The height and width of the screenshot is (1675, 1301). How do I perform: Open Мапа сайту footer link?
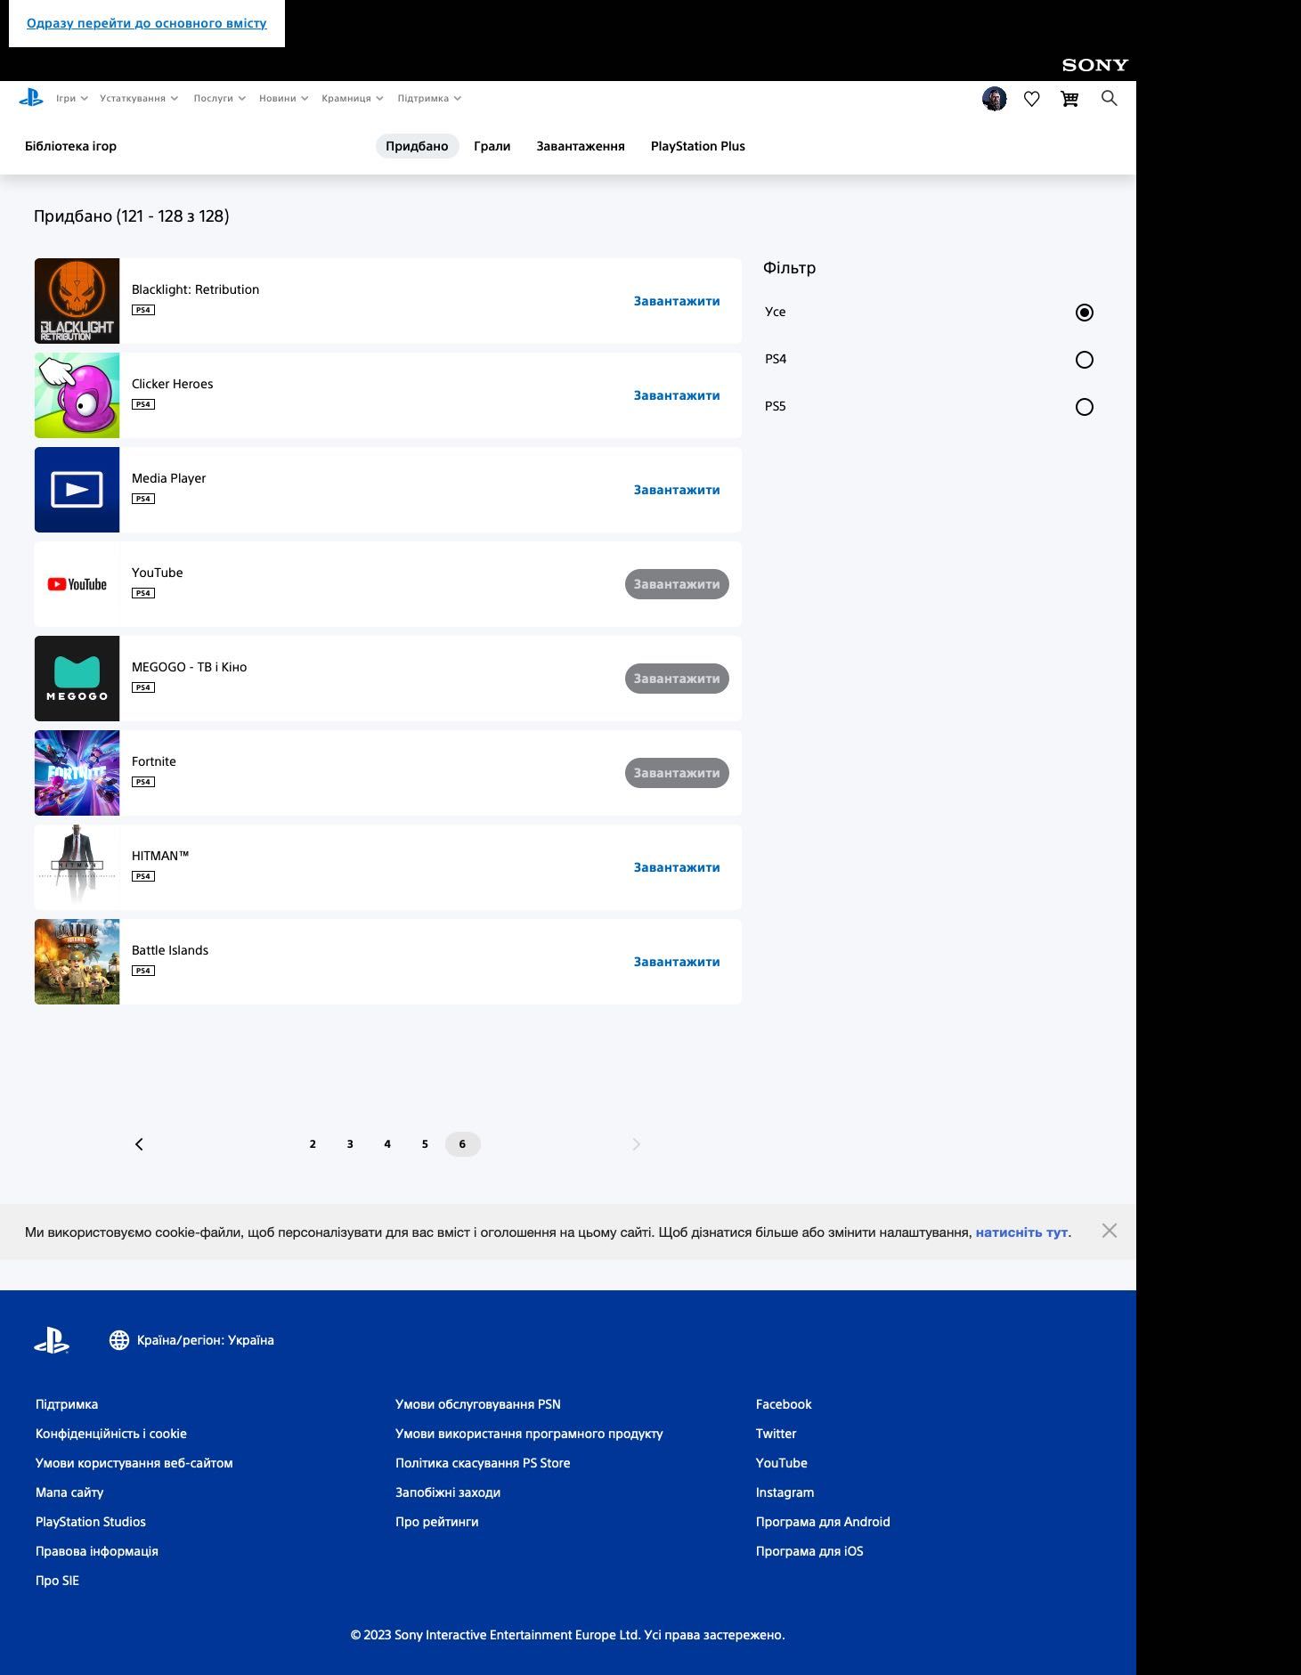tap(69, 1492)
